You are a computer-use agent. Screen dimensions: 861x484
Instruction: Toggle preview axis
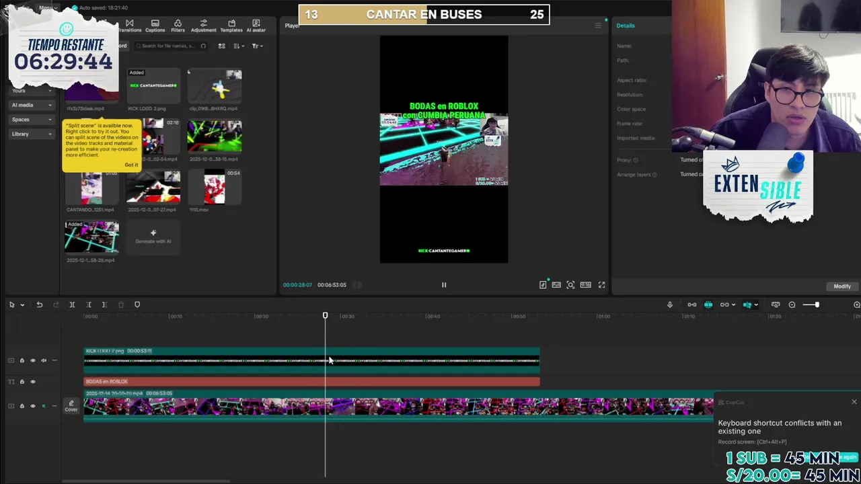coord(747,305)
